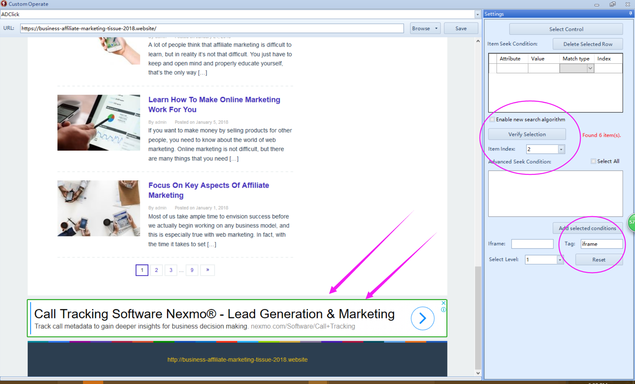Open the Browse split button menu
635x384 pixels.
[x=436, y=28]
